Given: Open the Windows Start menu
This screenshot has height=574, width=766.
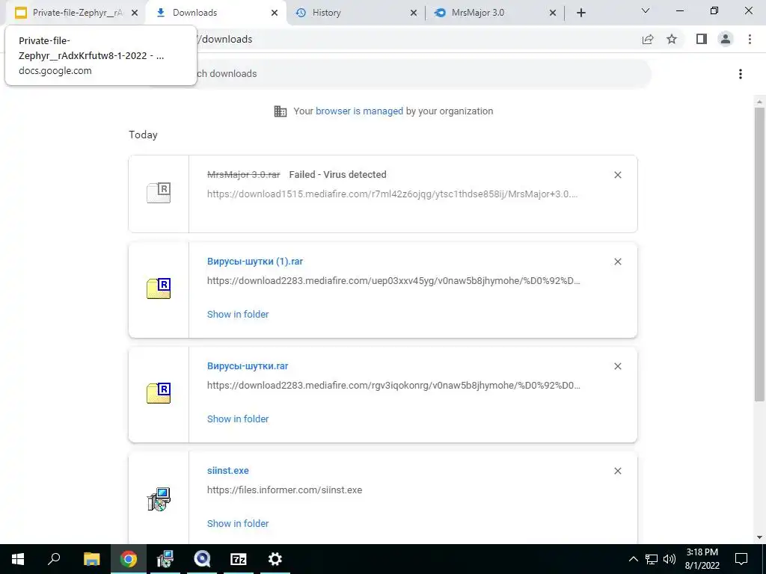Looking at the screenshot, I should click(18, 559).
